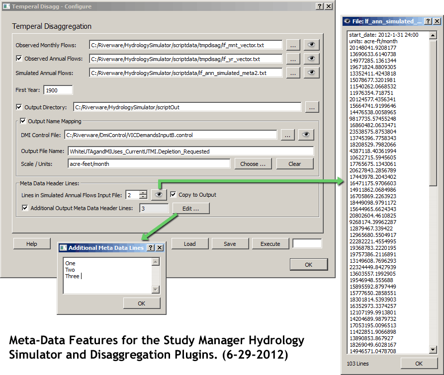Click the line 'One' in meta data lines
The width and height of the screenshot is (444, 375).
(x=70, y=263)
